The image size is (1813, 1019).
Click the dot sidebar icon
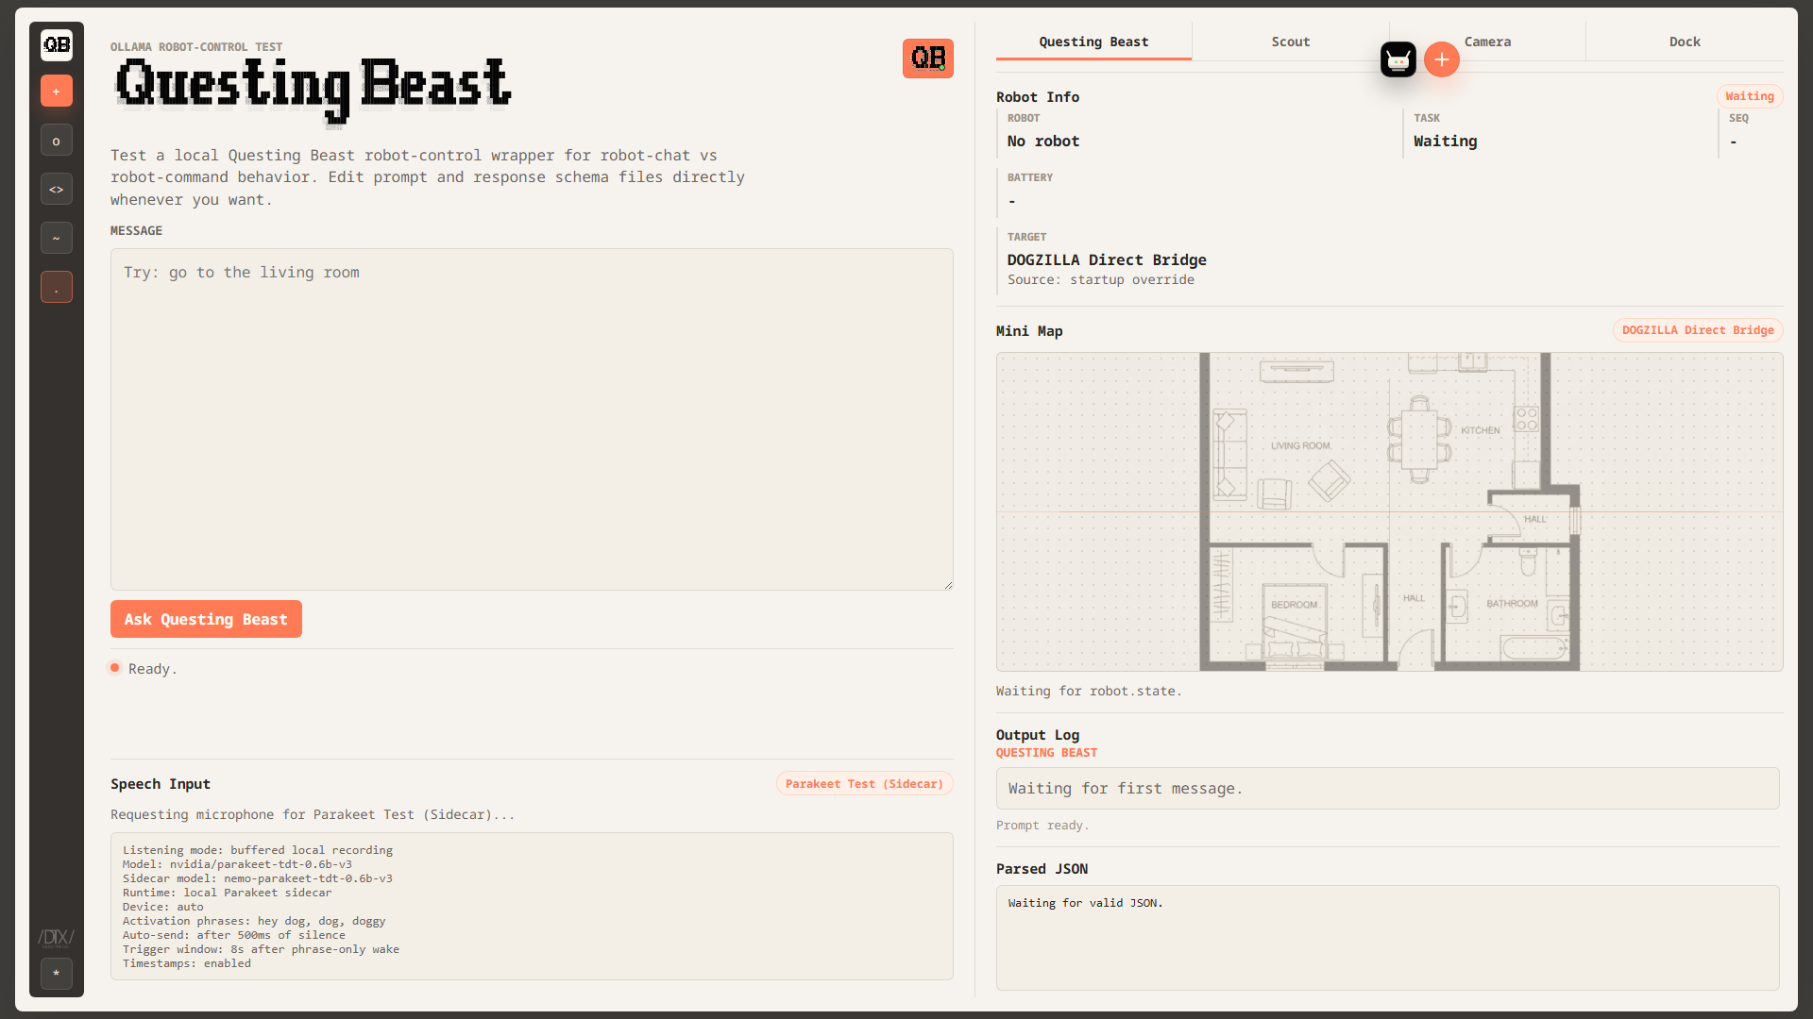[x=57, y=288]
